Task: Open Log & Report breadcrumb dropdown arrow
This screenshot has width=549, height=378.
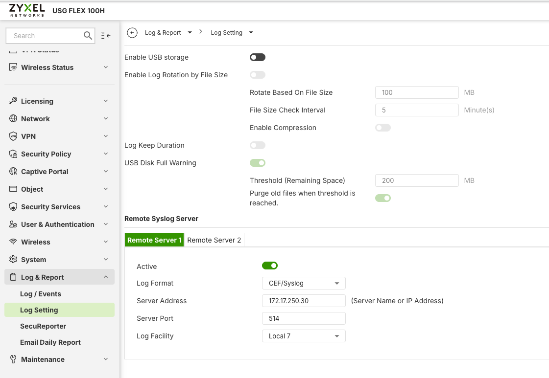Action: (190, 33)
